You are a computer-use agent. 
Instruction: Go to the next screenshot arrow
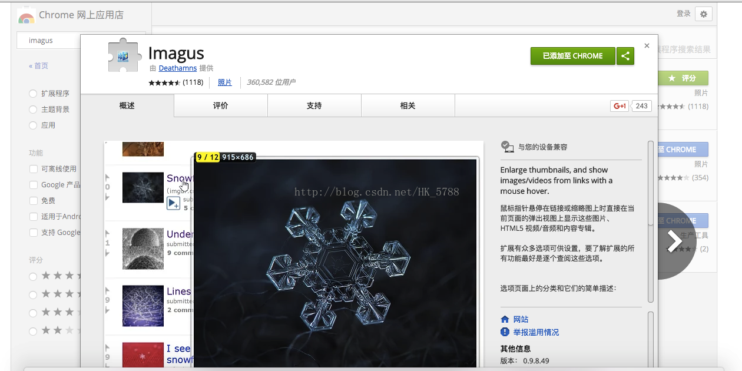point(674,240)
